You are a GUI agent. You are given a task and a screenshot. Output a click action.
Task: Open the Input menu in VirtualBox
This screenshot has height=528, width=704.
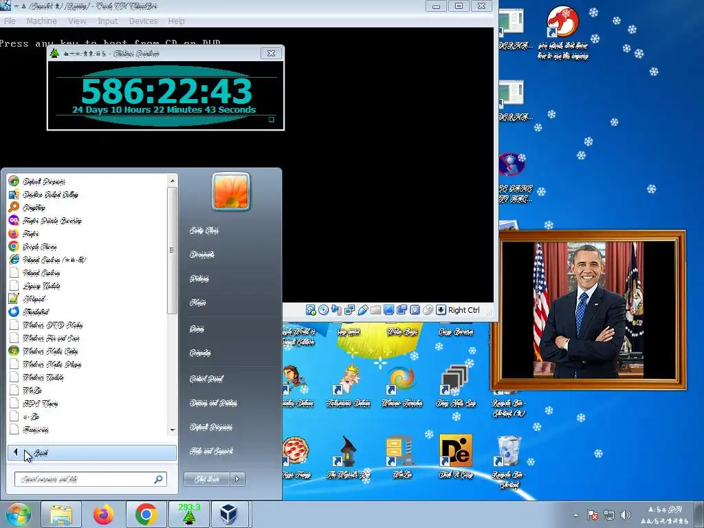(108, 21)
